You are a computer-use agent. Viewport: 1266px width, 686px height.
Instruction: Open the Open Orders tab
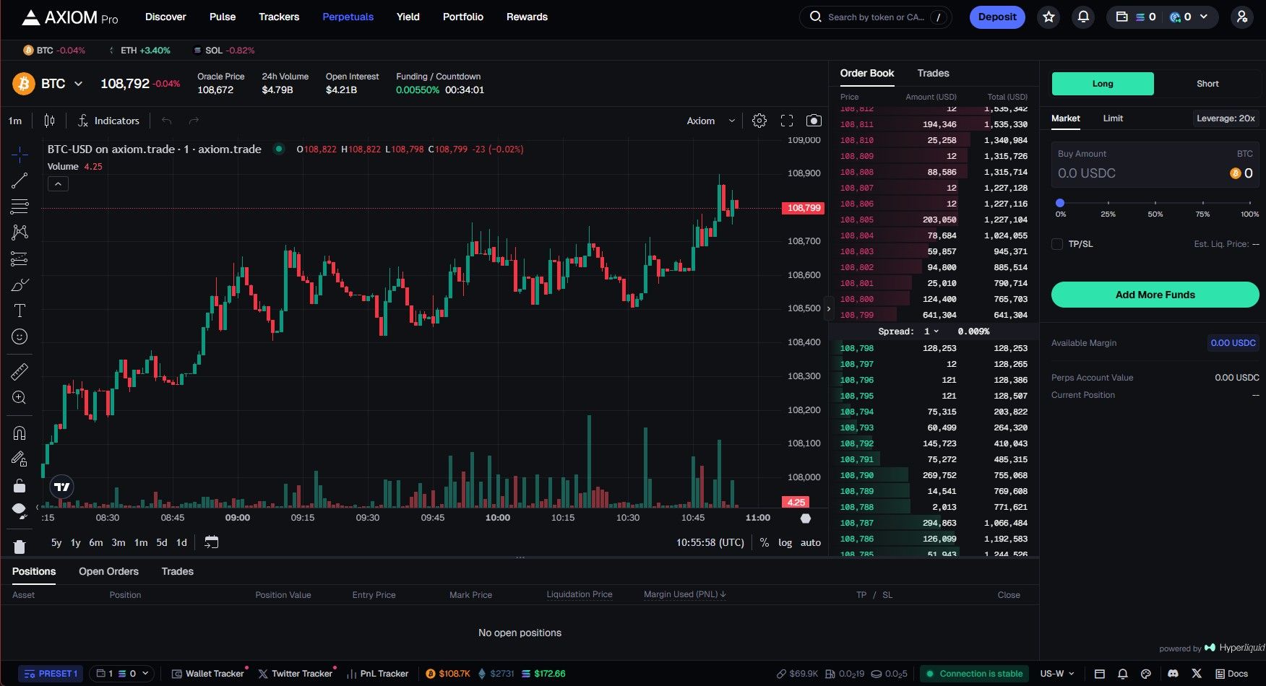[108, 571]
